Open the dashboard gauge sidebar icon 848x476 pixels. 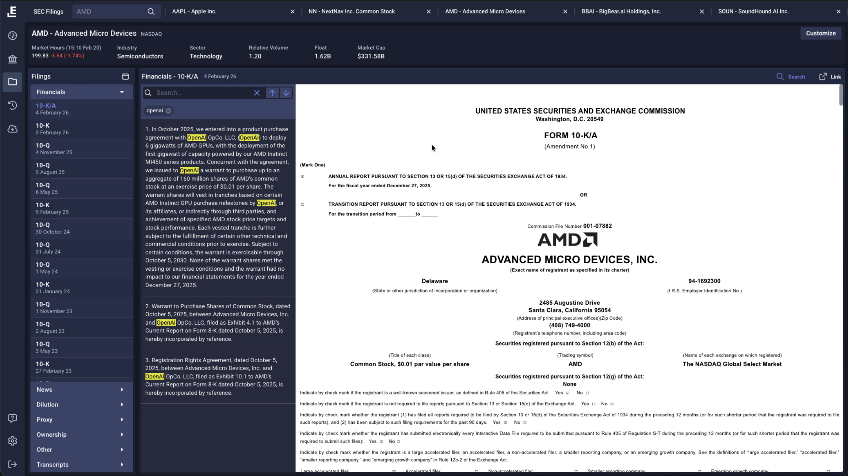[x=12, y=35]
